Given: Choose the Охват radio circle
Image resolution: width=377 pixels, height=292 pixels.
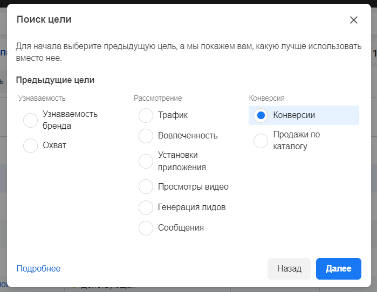Looking at the screenshot, I should pos(31,145).
